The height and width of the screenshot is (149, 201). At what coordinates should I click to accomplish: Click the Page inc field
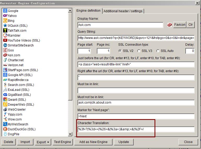[104, 51]
